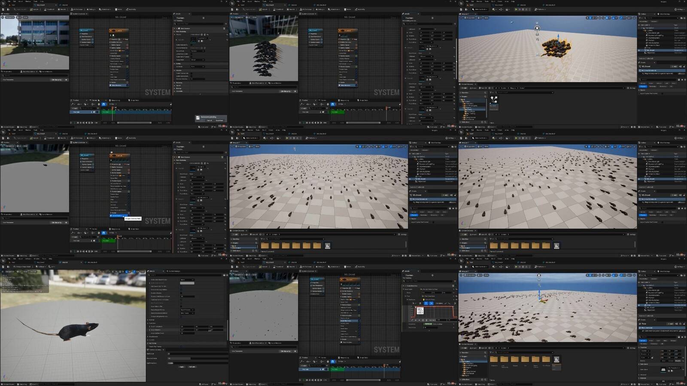Click Reimport Base Mesh in bottom-left frame toolbar
The height and width of the screenshot is (386, 687).
pos(22,267)
